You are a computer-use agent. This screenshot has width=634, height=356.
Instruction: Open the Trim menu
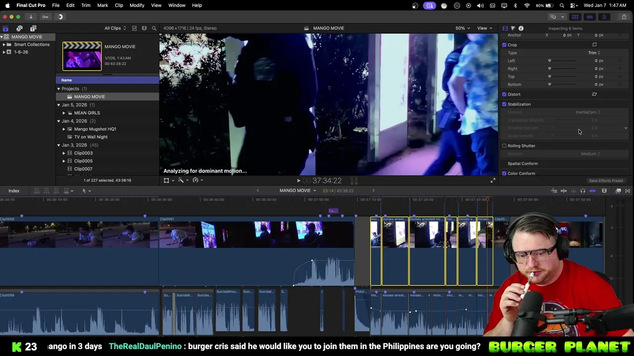[86, 5]
